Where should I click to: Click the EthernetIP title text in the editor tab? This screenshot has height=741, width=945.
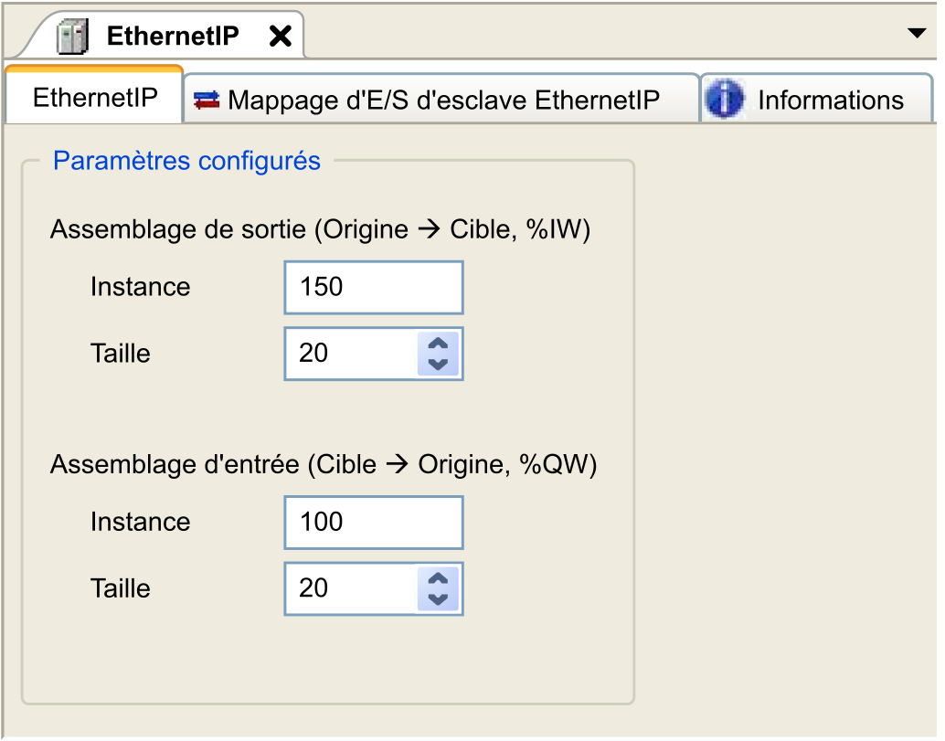[173, 37]
